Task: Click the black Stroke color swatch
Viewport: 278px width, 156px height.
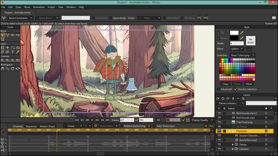Action: pyautogui.click(x=234, y=38)
